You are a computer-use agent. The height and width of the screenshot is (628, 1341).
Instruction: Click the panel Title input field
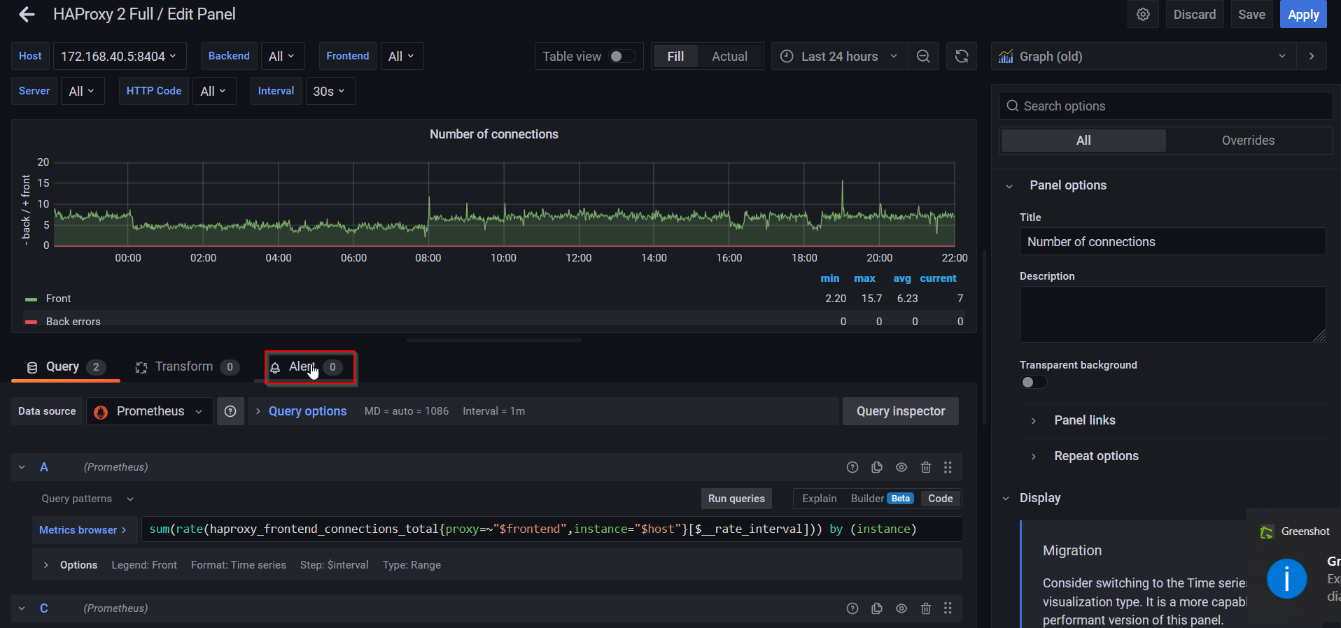click(x=1172, y=242)
